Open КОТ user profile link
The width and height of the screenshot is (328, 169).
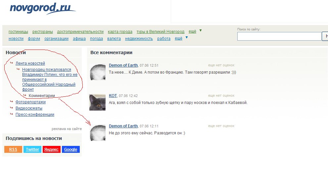pyautogui.click(x=113, y=96)
